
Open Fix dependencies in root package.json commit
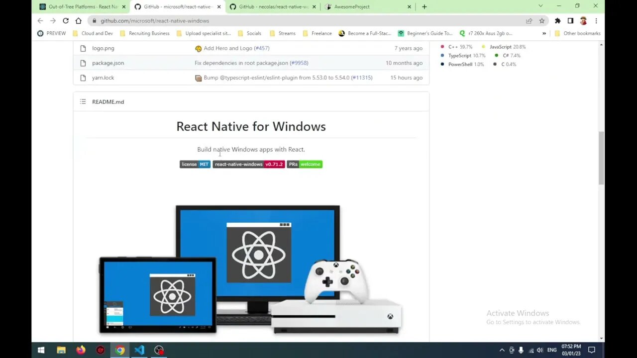pyautogui.click(x=241, y=63)
